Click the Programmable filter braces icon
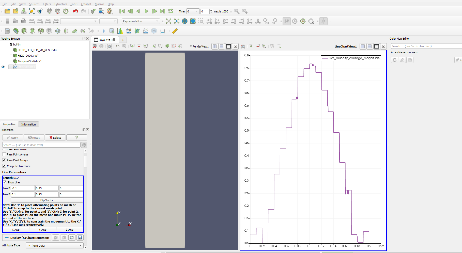This screenshot has height=253, width=462. click(162, 31)
